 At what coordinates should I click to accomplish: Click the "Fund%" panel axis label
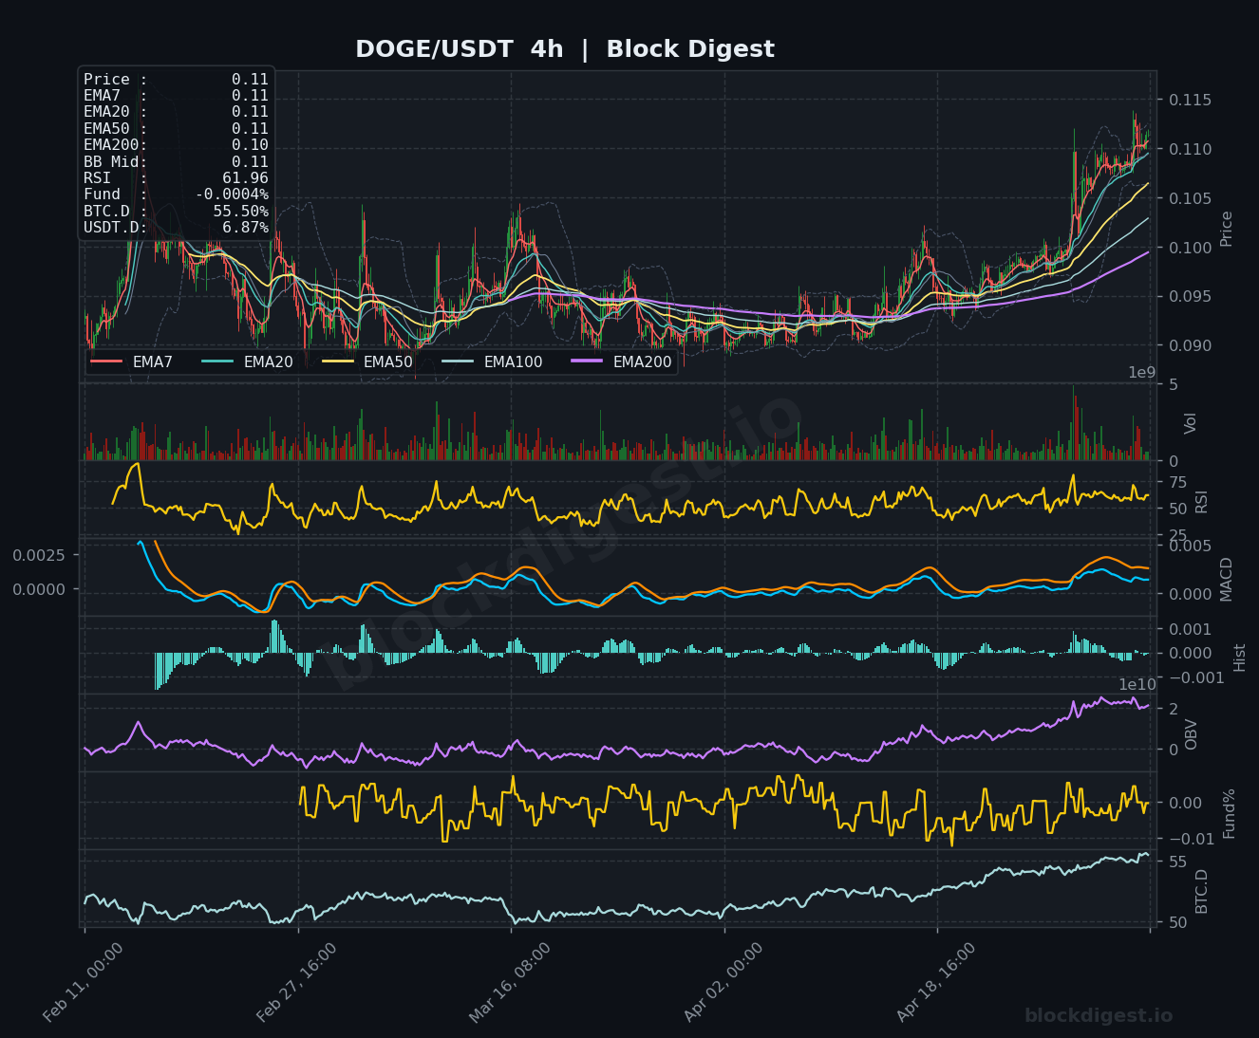click(x=1229, y=812)
